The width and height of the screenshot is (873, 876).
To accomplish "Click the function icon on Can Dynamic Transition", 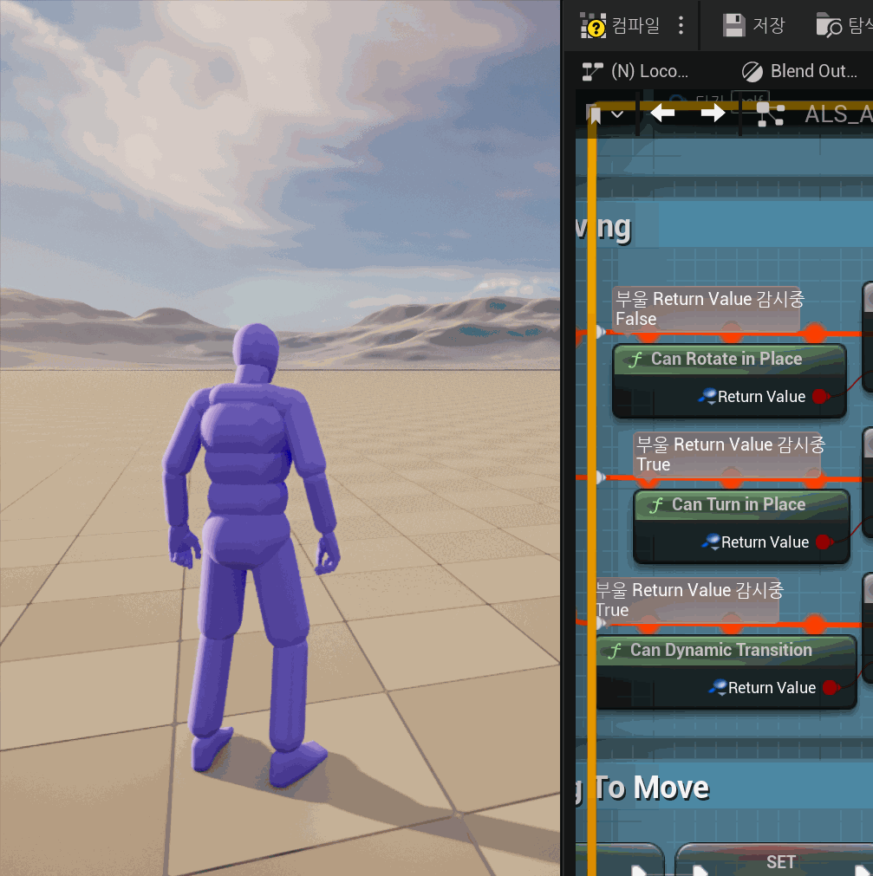I will (615, 651).
